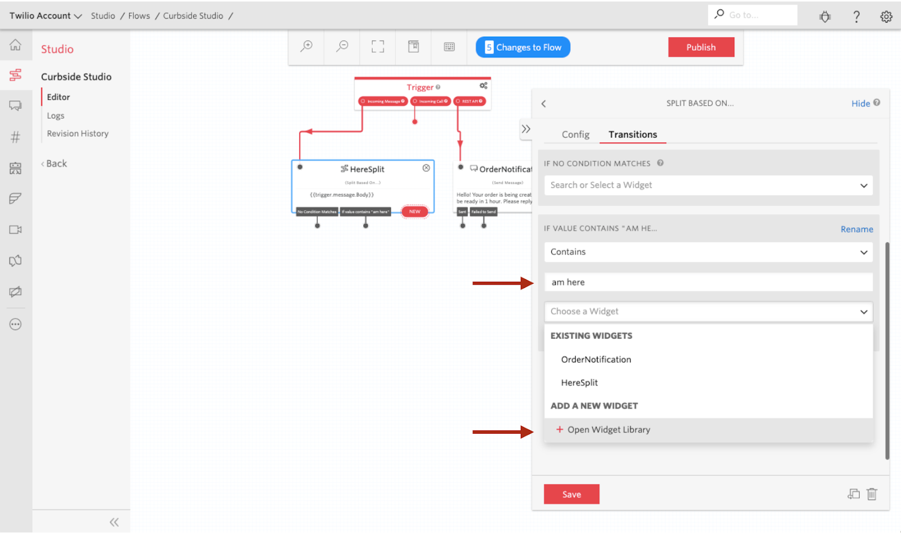Click the 'am here' value input field
The width and height of the screenshot is (901, 535).
[x=708, y=282]
